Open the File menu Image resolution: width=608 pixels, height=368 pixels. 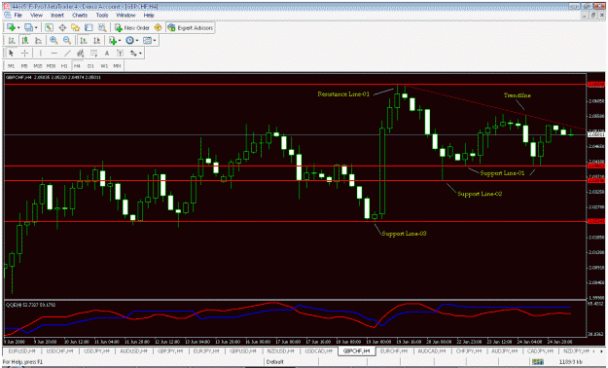18,16
